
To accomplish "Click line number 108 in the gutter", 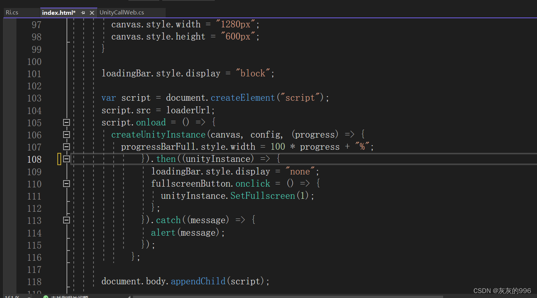I will (34, 159).
